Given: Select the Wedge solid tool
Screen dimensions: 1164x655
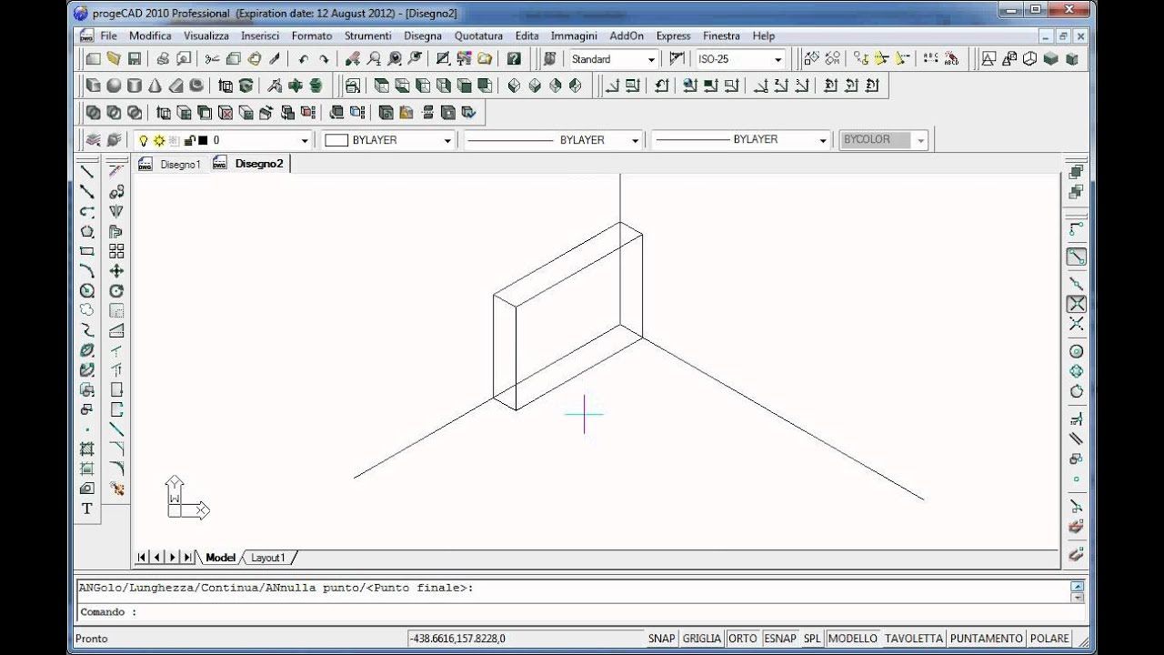Looking at the screenshot, I should pyautogui.click(x=176, y=86).
